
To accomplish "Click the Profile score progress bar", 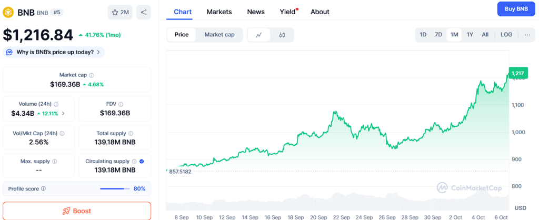I will point(115,188).
